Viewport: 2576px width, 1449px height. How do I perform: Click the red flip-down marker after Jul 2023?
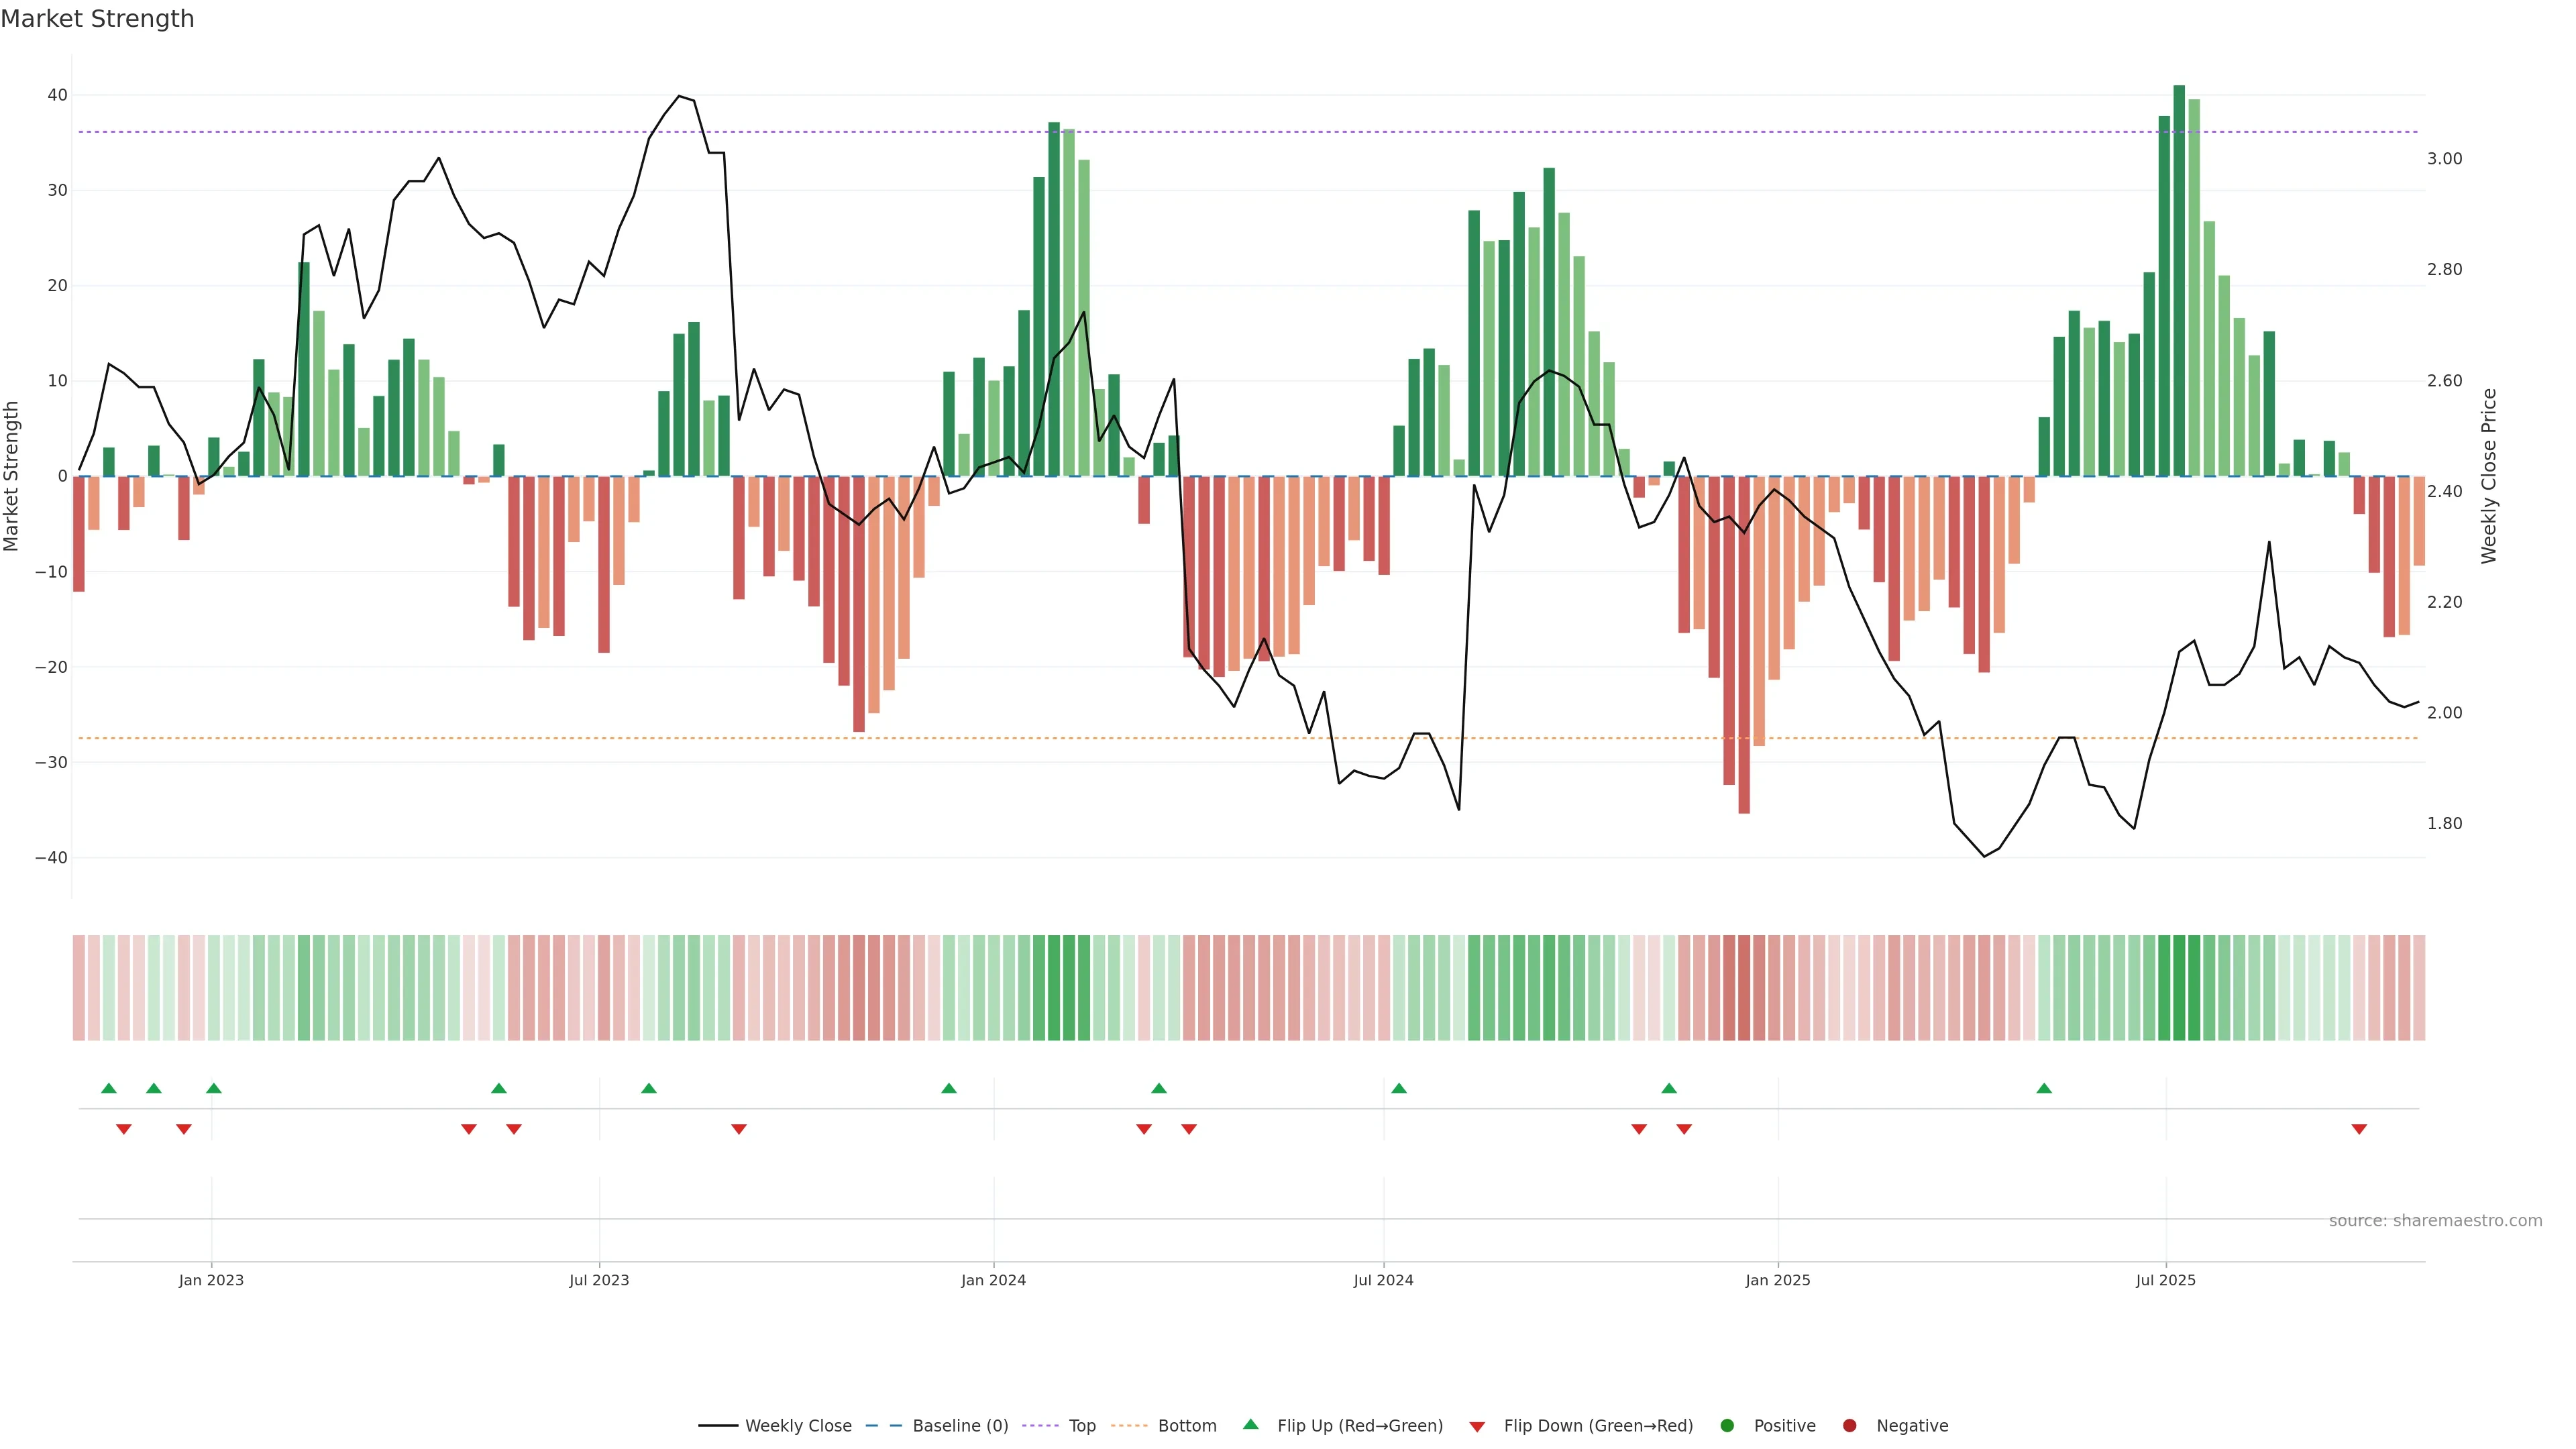pyautogui.click(x=739, y=1129)
